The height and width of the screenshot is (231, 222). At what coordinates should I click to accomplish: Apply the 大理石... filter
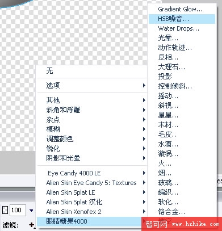(x=182, y=67)
